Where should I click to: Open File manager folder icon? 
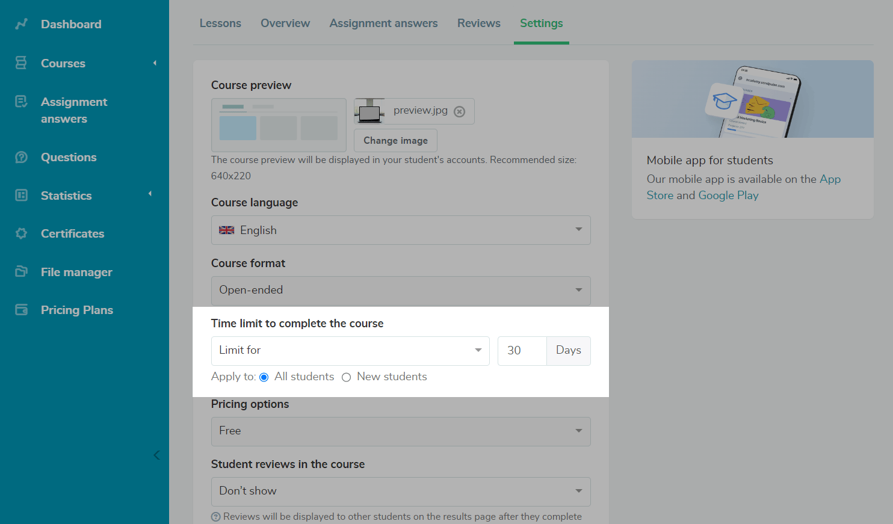tap(22, 272)
